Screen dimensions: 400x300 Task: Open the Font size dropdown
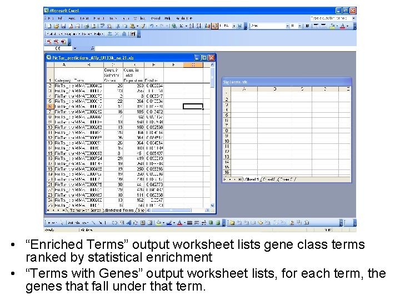pos(299,26)
